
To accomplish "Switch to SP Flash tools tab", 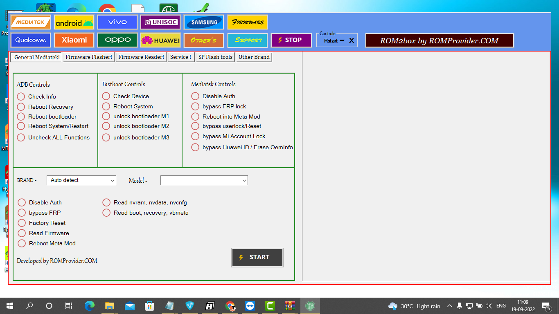I will coord(215,57).
